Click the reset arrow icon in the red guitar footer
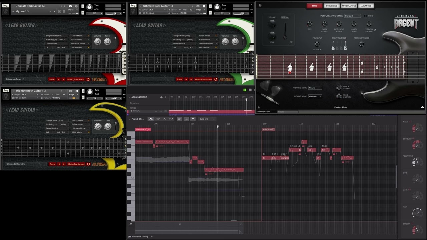427x240 pixels. tap(88, 79)
